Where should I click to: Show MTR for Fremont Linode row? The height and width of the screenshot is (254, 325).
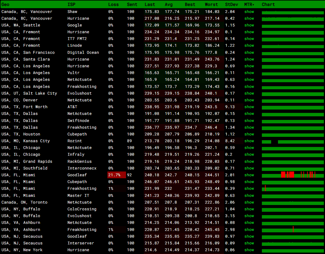[249, 46]
